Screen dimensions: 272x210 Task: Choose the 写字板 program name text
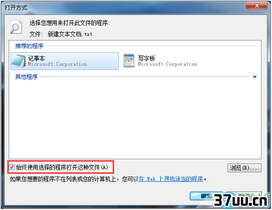146,58
